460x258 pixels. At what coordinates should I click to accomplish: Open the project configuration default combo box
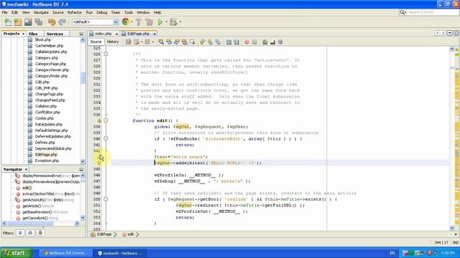95,22
